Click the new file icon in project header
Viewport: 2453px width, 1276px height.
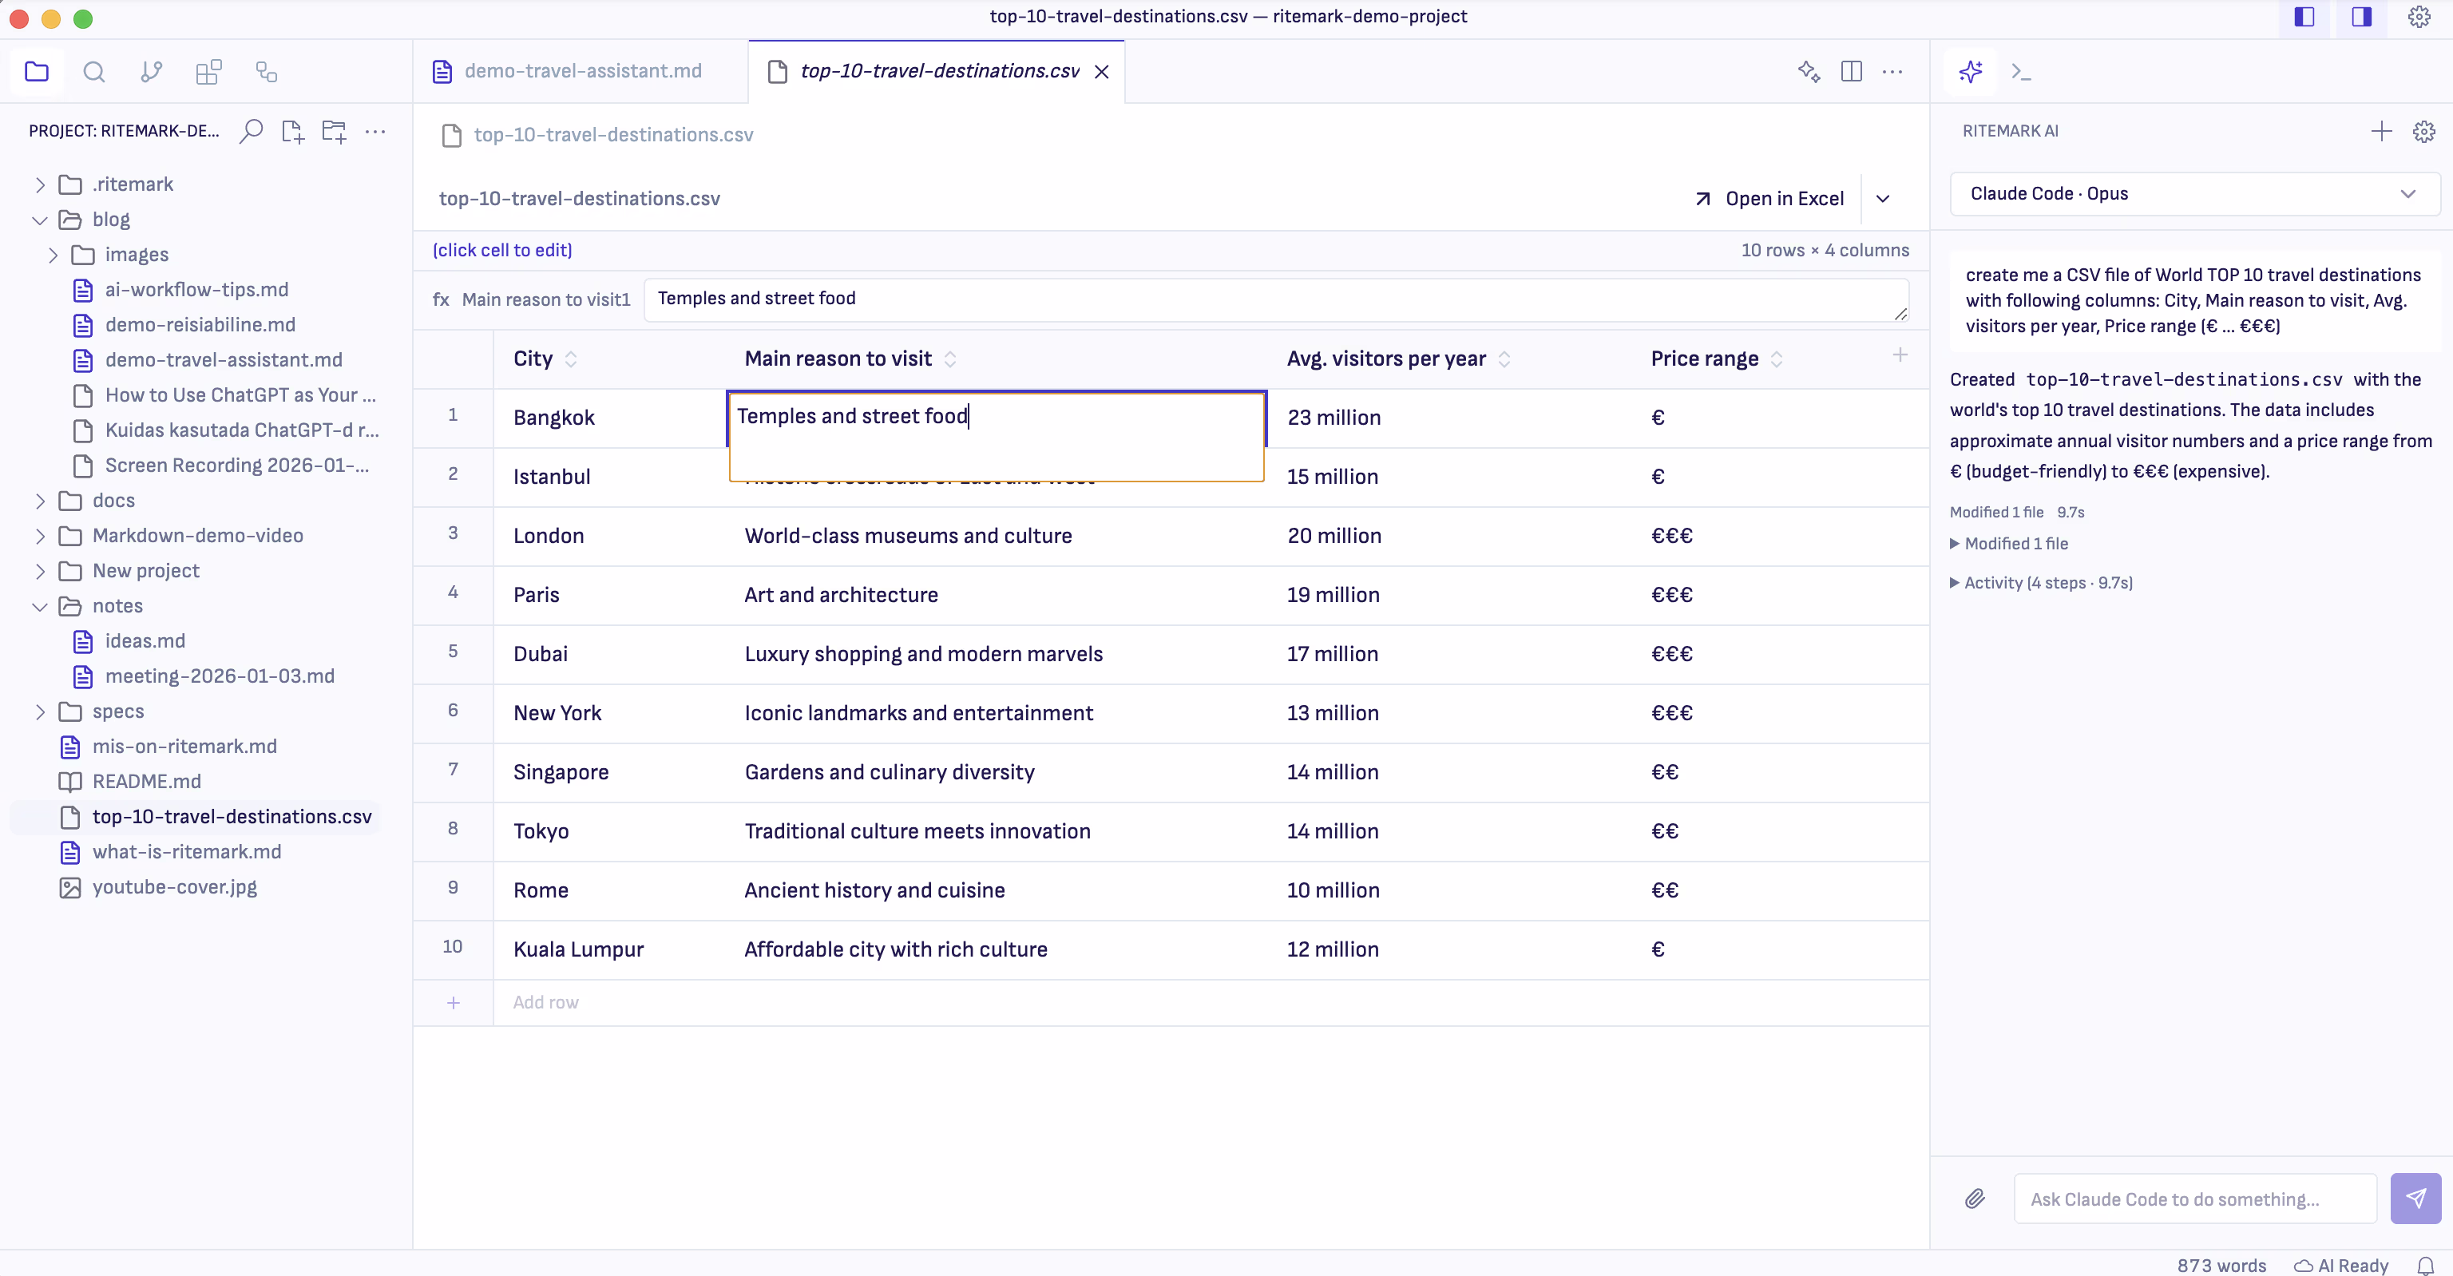click(x=292, y=132)
